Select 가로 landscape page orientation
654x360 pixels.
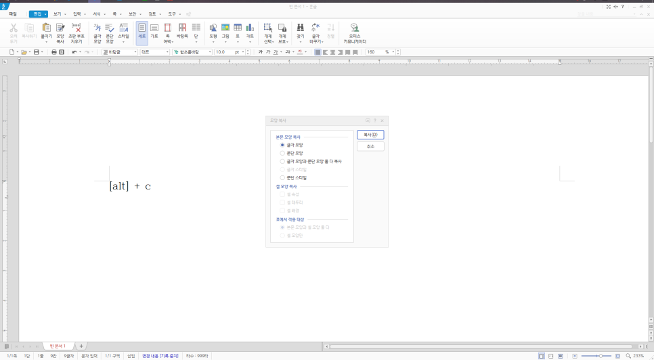154,31
